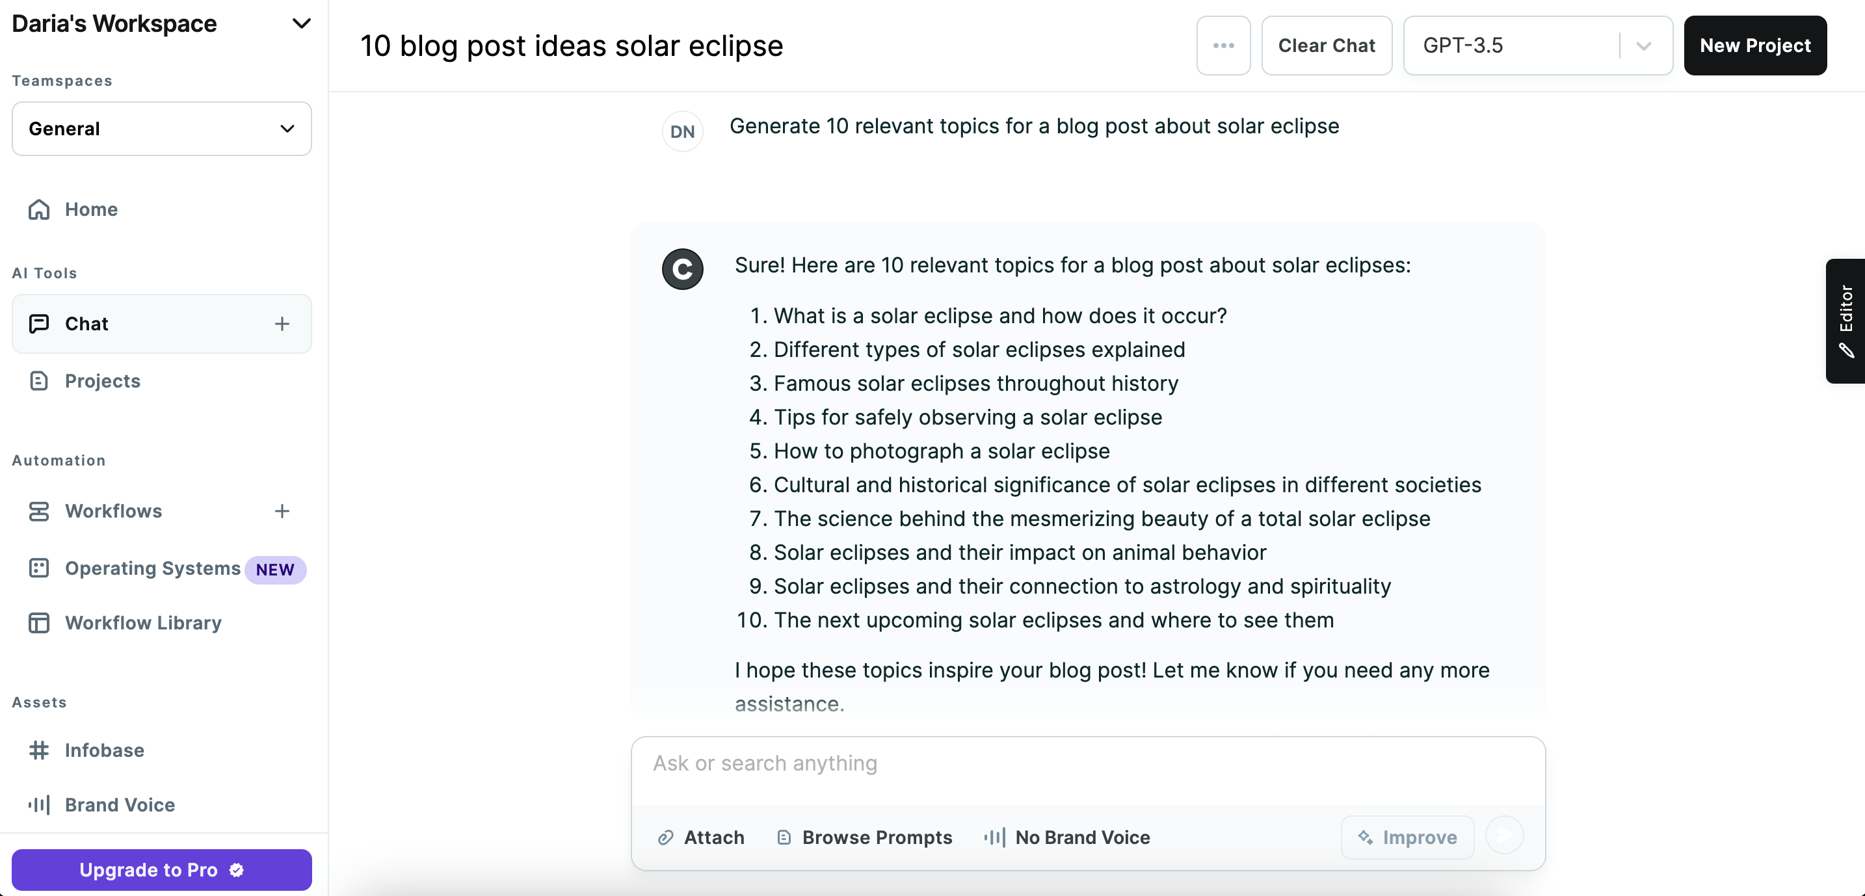Click the plus icon next to Chat
This screenshot has height=896, width=1865.
coord(282,324)
